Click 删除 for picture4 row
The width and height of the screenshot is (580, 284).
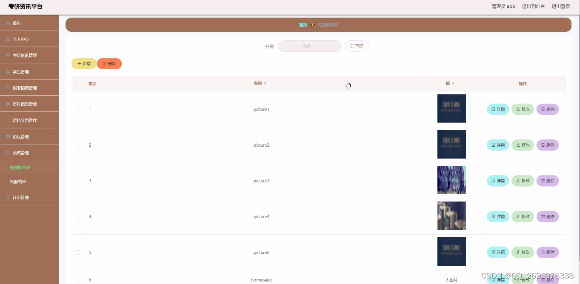pyautogui.click(x=548, y=216)
